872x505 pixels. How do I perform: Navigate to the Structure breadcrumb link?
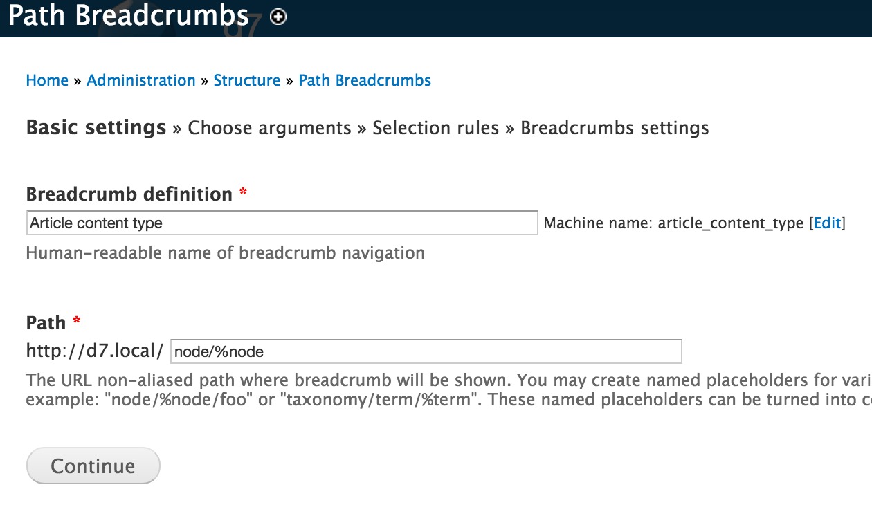(x=247, y=80)
